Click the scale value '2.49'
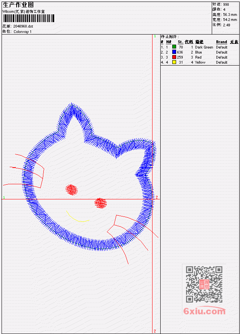The image size is (240, 334). [x=226, y=25]
